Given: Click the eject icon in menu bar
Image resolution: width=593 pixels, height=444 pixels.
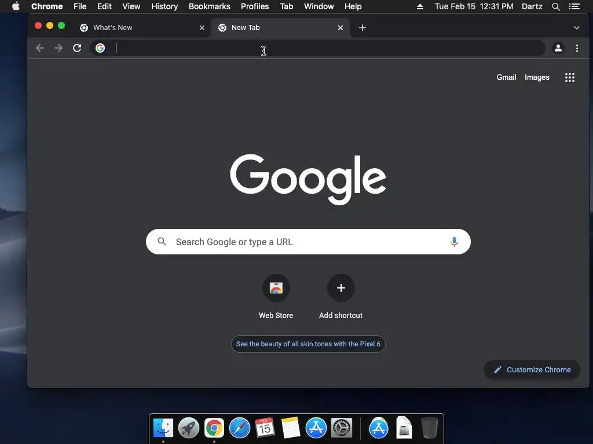Looking at the screenshot, I should [420, 6].
